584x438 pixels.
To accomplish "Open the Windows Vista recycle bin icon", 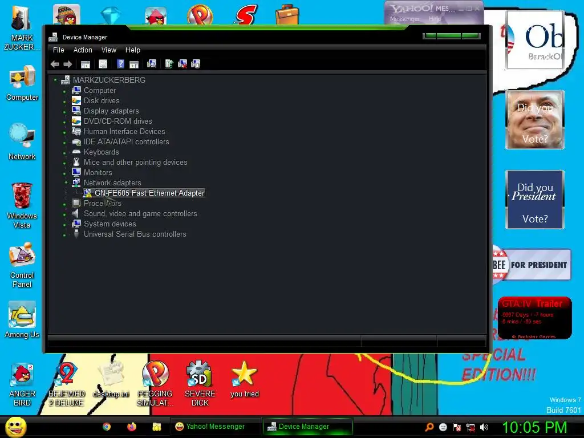I will tap(22, 205).
